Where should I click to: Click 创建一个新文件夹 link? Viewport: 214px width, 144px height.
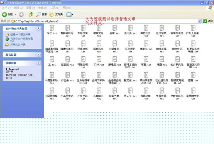20,35
